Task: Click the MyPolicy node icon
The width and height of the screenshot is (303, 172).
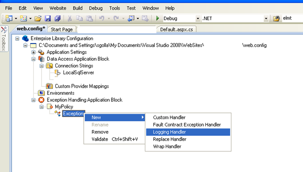Action: (50, 107)
